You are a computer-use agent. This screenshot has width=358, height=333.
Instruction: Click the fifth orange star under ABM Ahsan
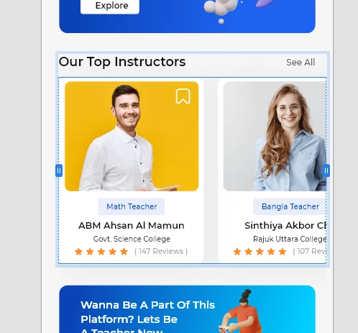click(124, 252)
